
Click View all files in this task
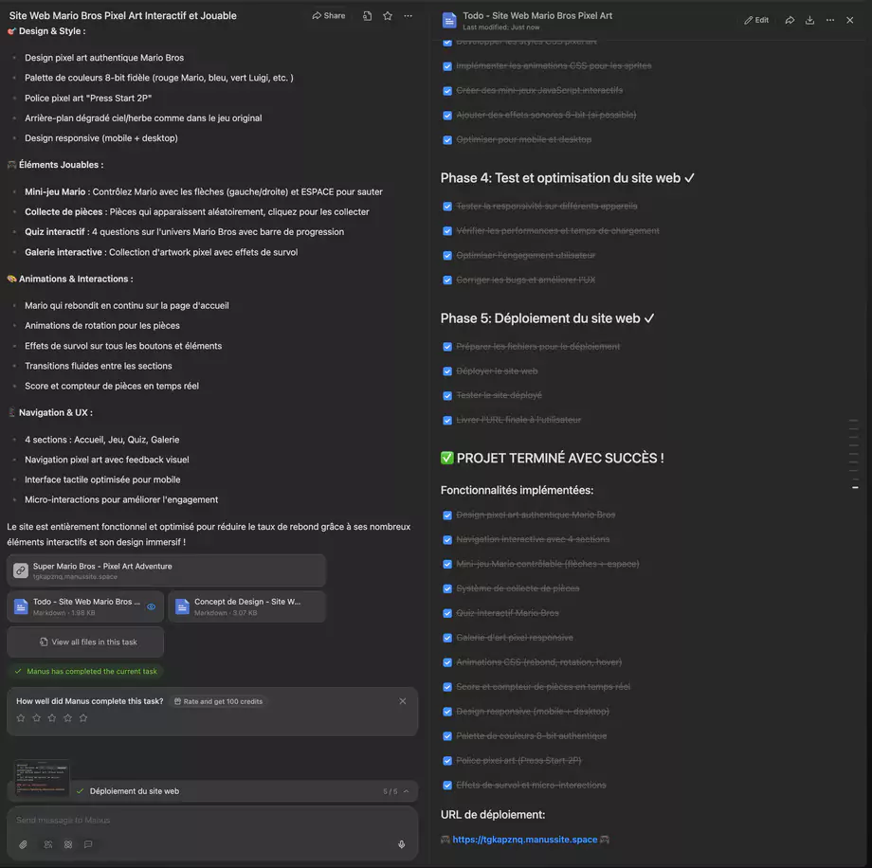(x=85, y=642)
